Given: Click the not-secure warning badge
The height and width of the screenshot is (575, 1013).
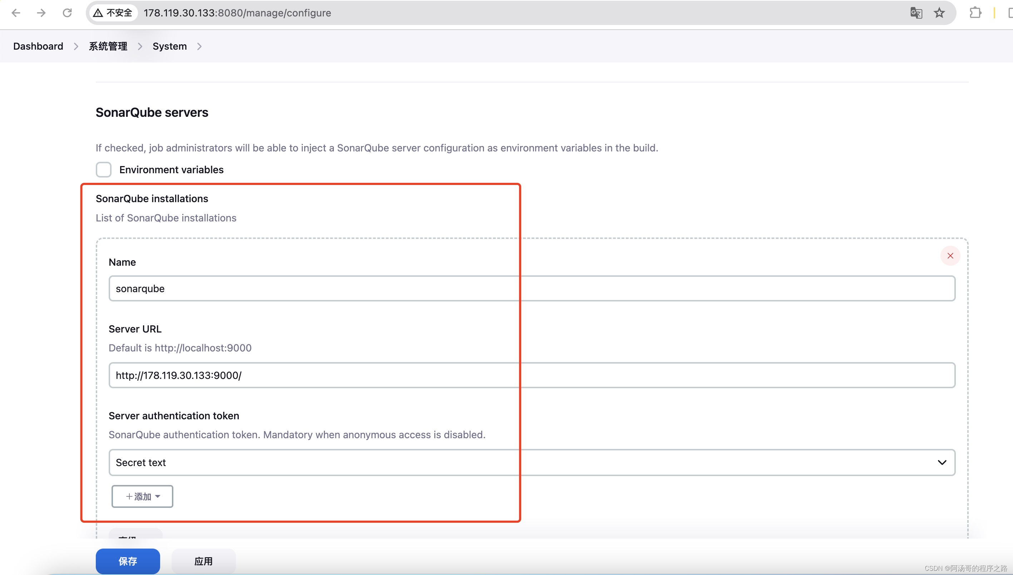Looking at the screenshot, I should click(x=113, y=13).
